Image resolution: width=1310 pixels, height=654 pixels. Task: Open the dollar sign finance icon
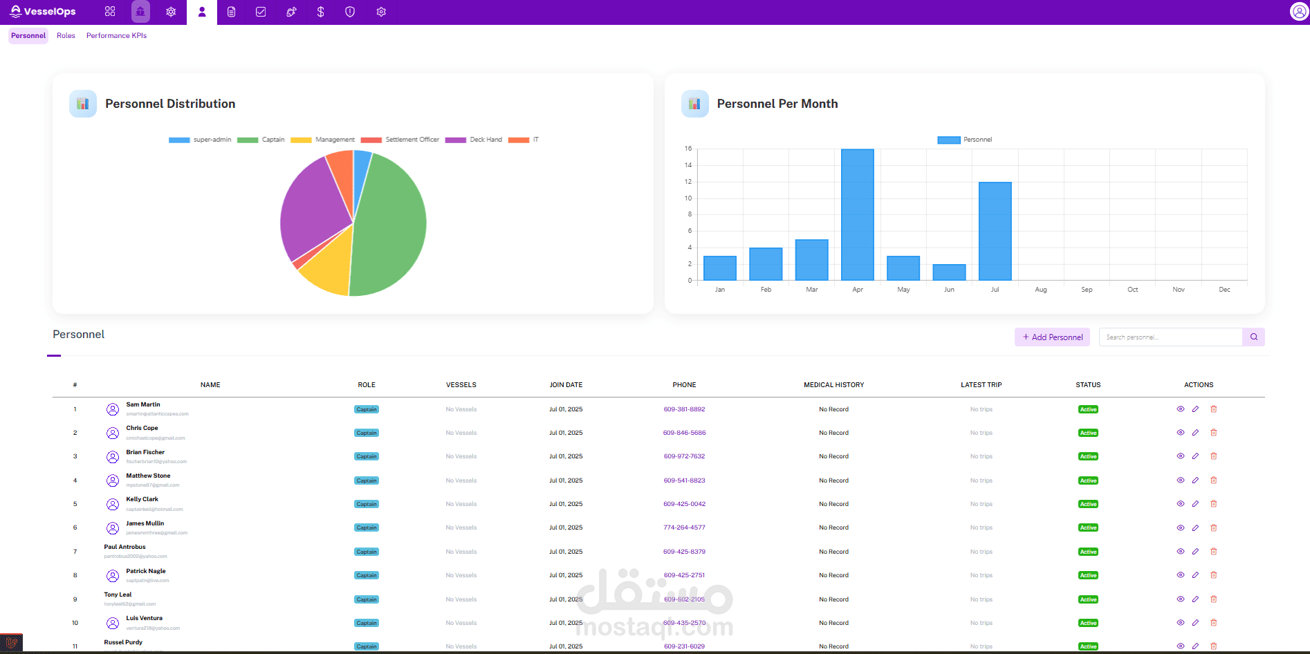tap(320, 12)
